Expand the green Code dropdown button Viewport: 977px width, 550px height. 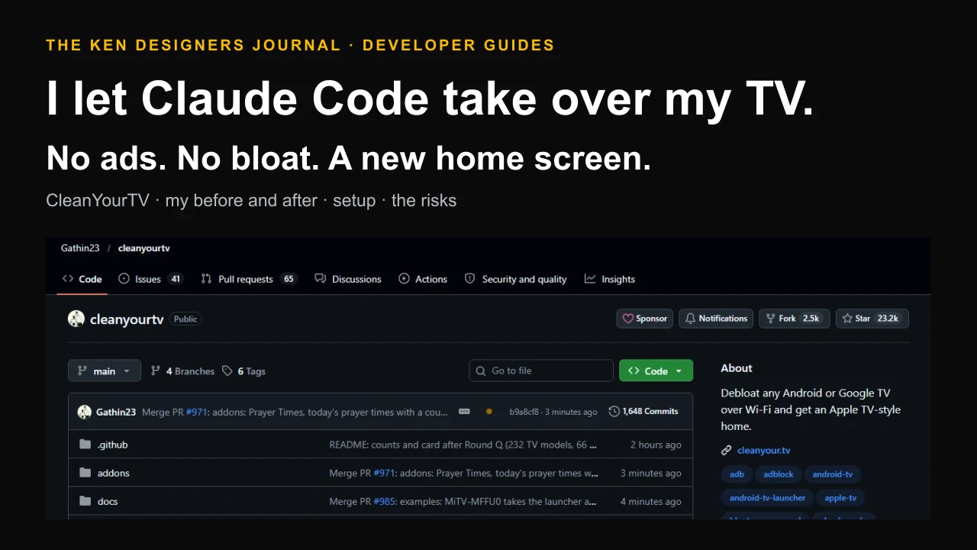656,370
